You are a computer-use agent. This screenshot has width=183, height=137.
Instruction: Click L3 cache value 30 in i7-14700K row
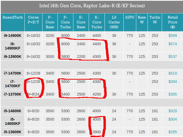[114, 73]
